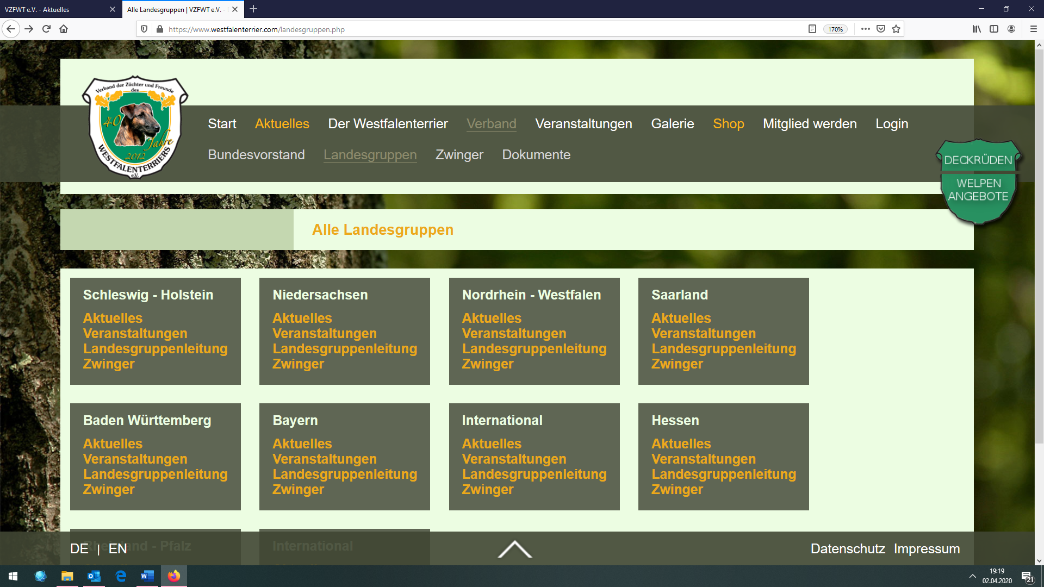Click the padlock site security icon
This screenshot has width=1044, height=587.
159,29
